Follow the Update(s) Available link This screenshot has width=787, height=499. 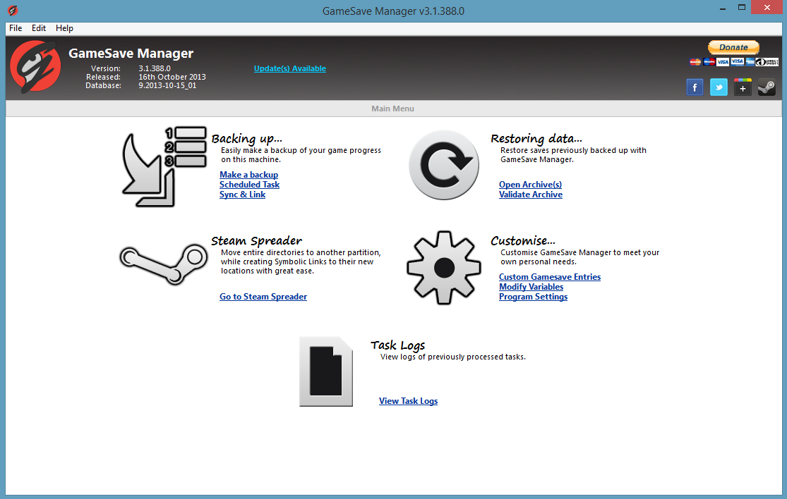point(289,68)
